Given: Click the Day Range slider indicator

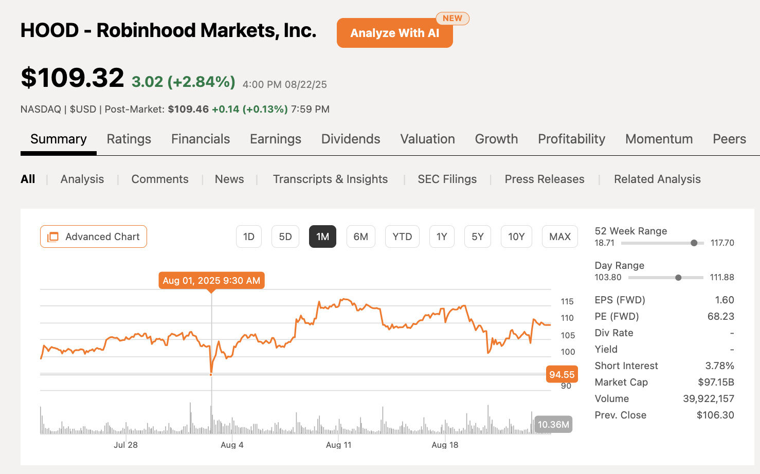Looking at the screenshot, I should pos(678,277).
